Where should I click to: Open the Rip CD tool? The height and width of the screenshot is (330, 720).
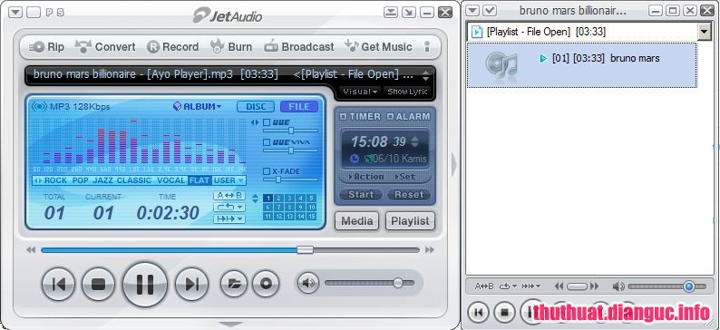(46, 47)
